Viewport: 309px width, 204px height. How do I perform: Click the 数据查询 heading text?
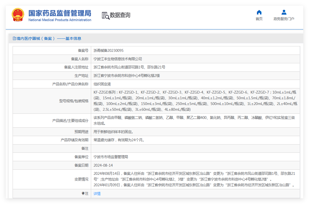coord(120,15)
